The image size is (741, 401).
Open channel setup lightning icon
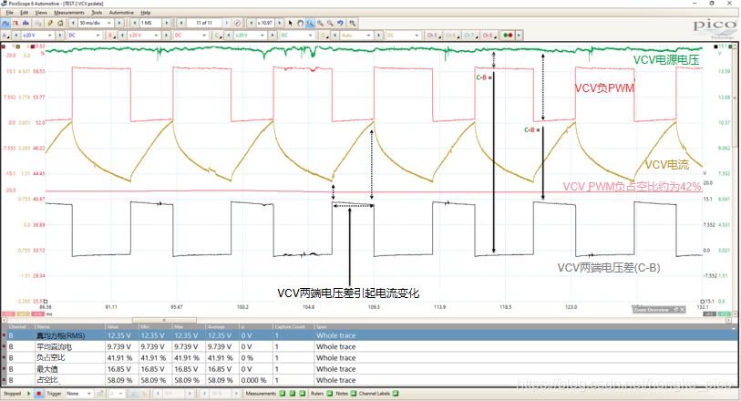[x=49, y=23]
